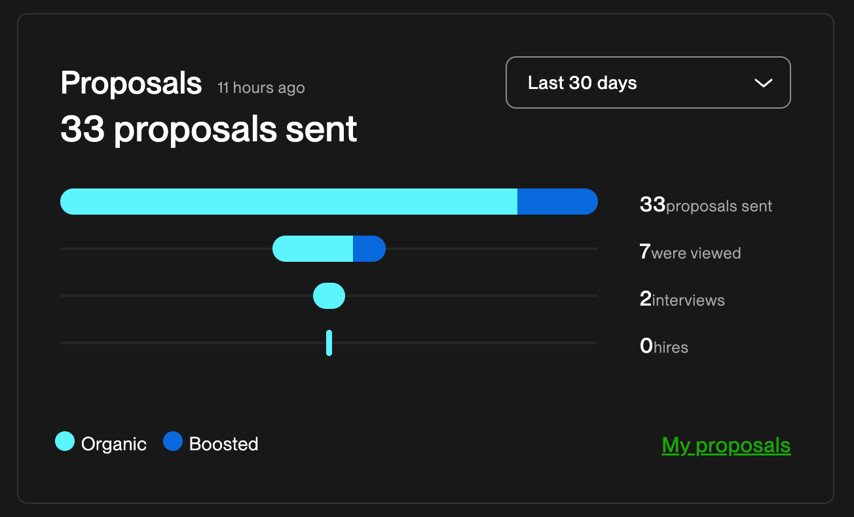Click the 0 hires stat label
The height and width of the screenshot is (517, 854).
(x=663, y=347)
